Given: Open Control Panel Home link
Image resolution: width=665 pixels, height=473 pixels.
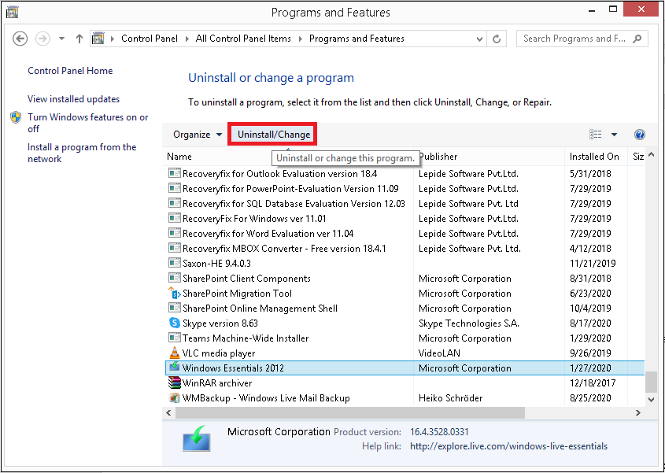Looking at the screenshot, I should [x=70, y=71].
